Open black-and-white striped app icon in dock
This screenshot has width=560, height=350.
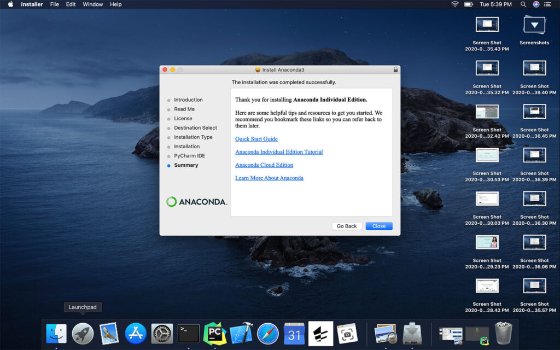click(x=320, y=334)
